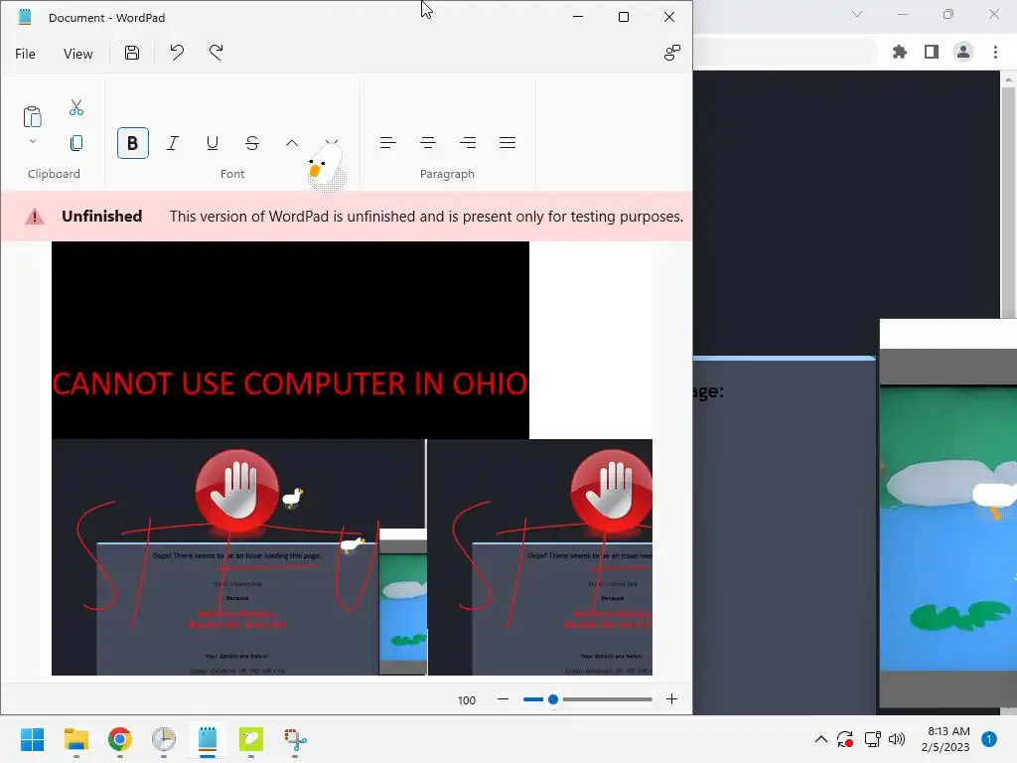This screenshot has height=763, width=1017.
Task: Click Chrome's tab search chevron
Action: (857, 14)
